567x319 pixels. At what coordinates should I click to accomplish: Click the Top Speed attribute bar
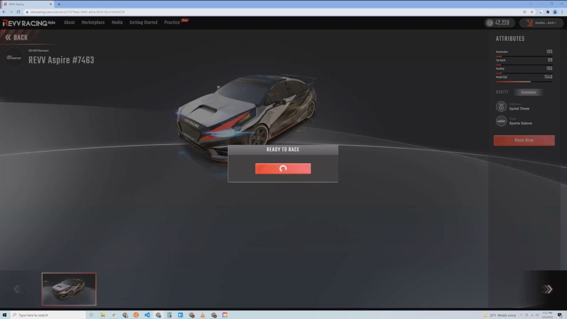coord(524,65)
